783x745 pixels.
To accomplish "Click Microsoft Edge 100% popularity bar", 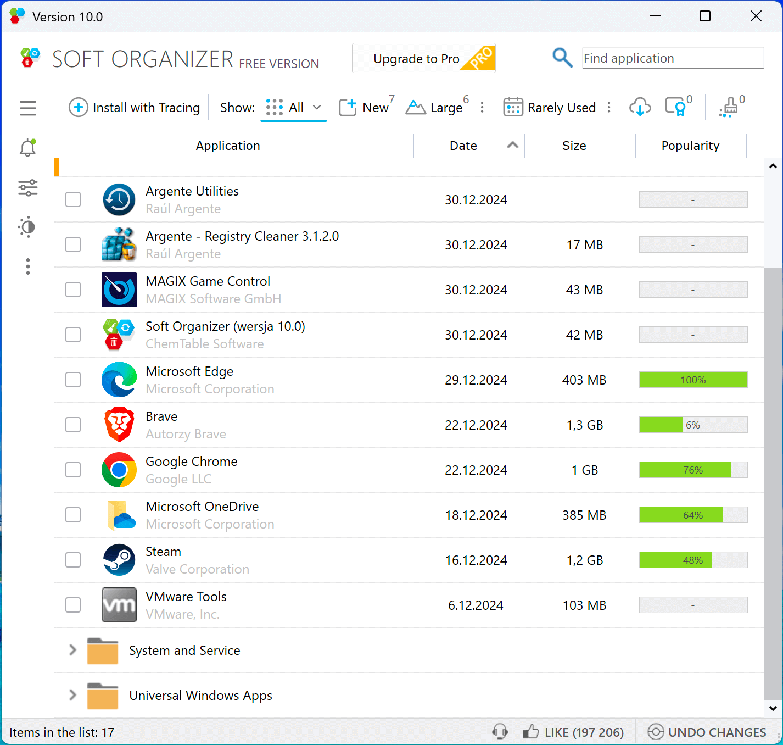I will (x=693, y=380).
